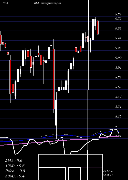This screenshot has width=128, height=180.
Task: Select the 8.15 price level label
Action: coord(118,116)
